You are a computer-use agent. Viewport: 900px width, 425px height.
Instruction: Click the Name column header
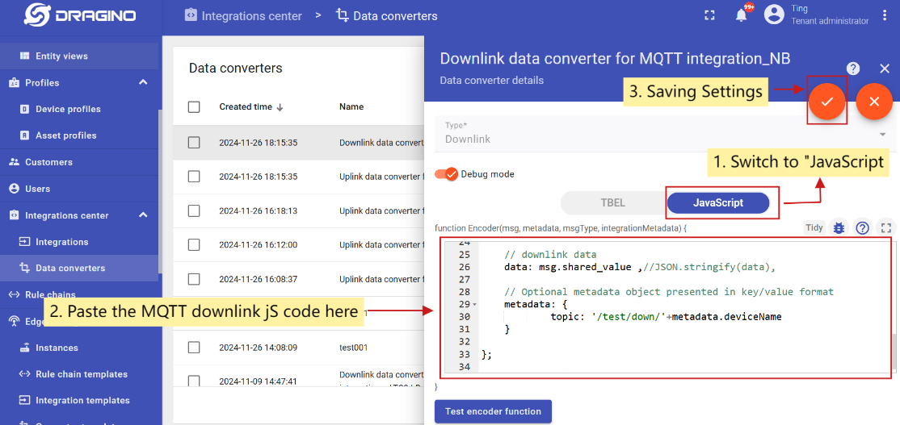point(351,106)
